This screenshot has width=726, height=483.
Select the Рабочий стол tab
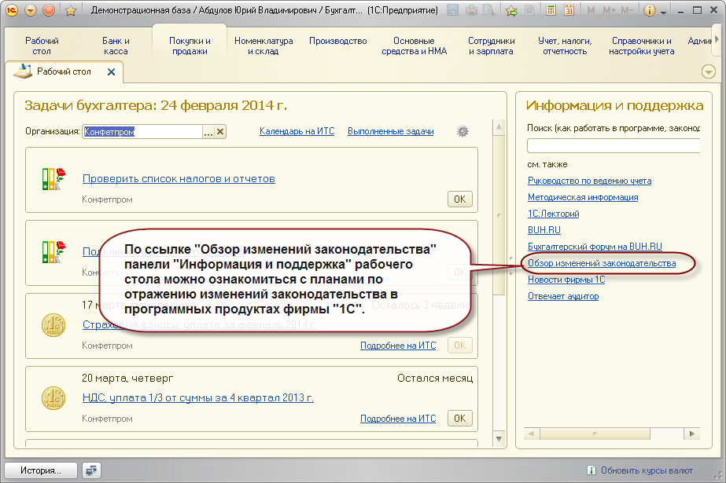(x=64, y=71)
